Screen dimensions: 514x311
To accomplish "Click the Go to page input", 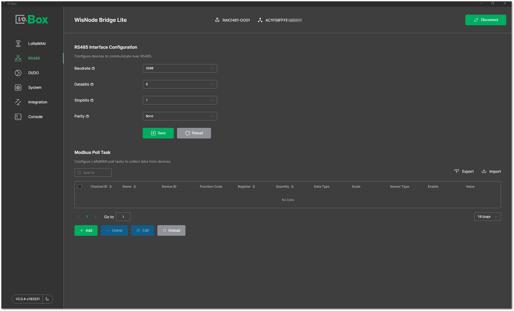I will click(x=123, y=217).
